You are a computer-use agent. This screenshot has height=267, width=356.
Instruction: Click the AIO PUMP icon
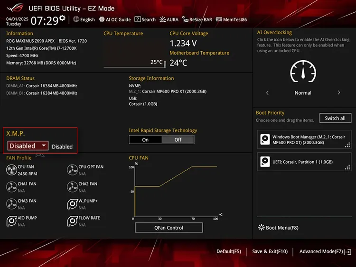tap(11, 221)
